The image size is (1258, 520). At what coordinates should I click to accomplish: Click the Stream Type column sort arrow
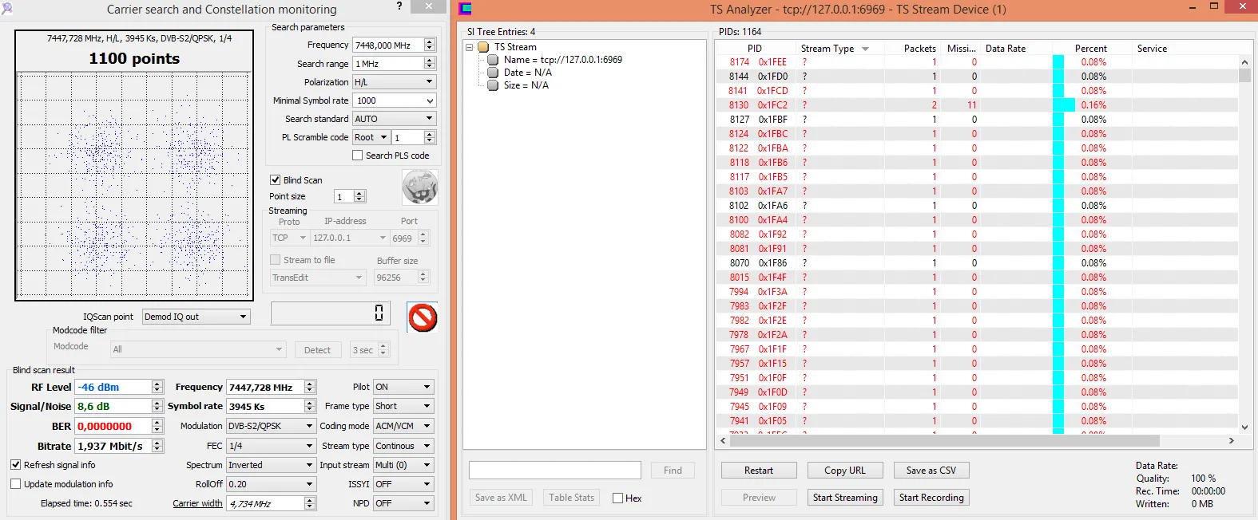coord(865,49)
